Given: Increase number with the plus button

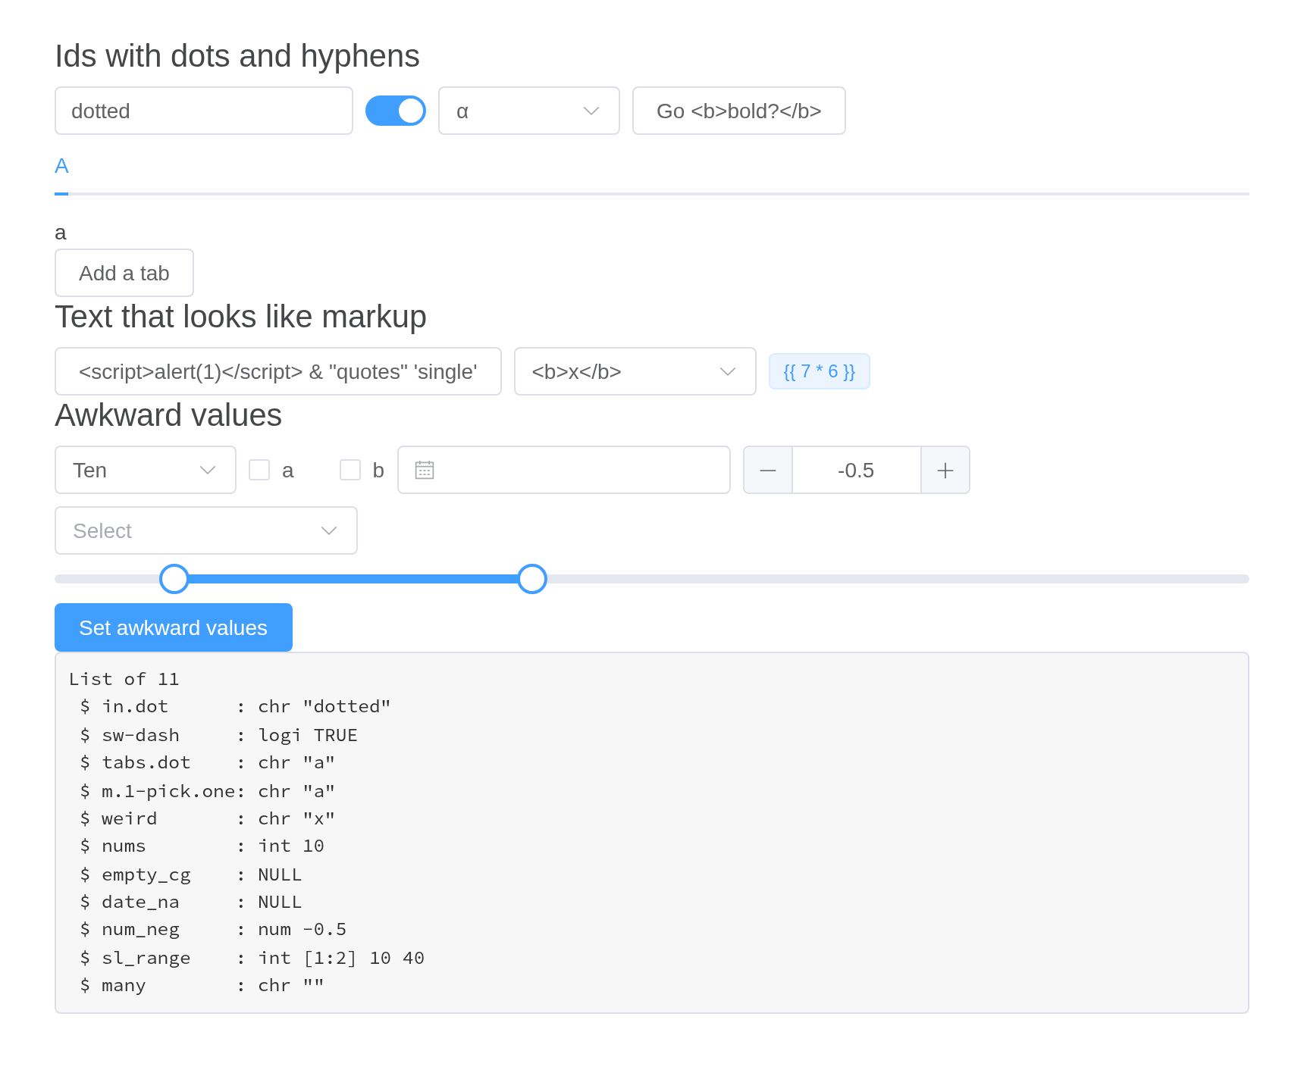Looking at the screenshot, I should pyautogui.click(x=945, y=470).
